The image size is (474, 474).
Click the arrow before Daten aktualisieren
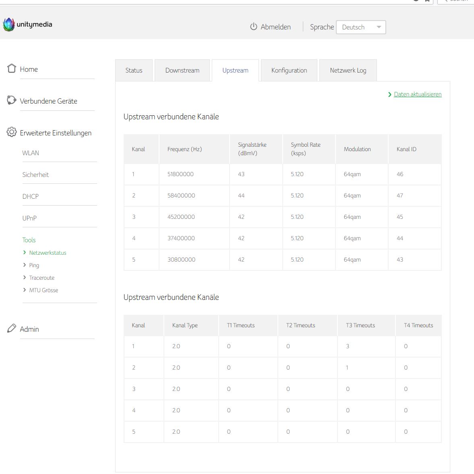(x=390, y=95)
